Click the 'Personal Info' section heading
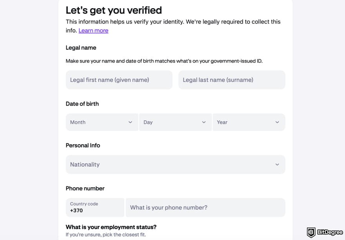Screen dimensions: 345x240 (83, 145)
